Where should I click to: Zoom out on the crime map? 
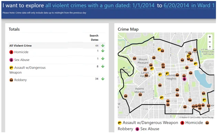coord(210,42)
